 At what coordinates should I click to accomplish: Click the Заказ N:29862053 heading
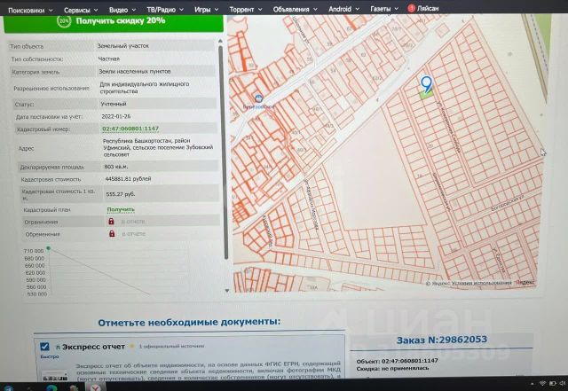[442, 340]
